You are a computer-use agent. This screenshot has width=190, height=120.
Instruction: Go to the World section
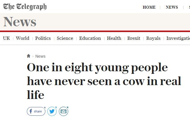(x=23, y=38)
